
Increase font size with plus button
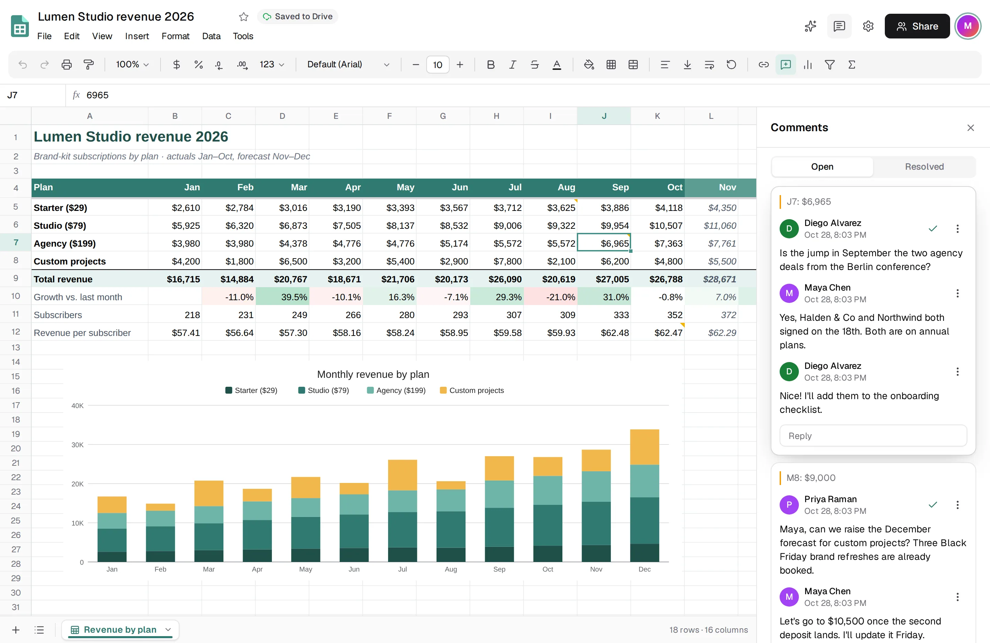tap(460, 65)
